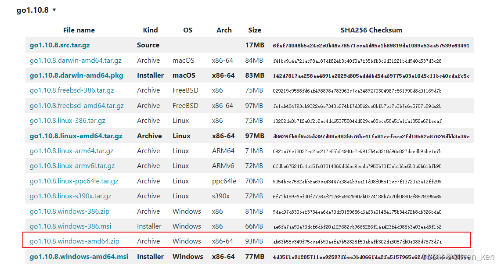The height and width of the screenshot is (265, 501).
Task: Click go1.10.8.linux-amd64.tar.gz link
Action: click(x=76, y=136)
